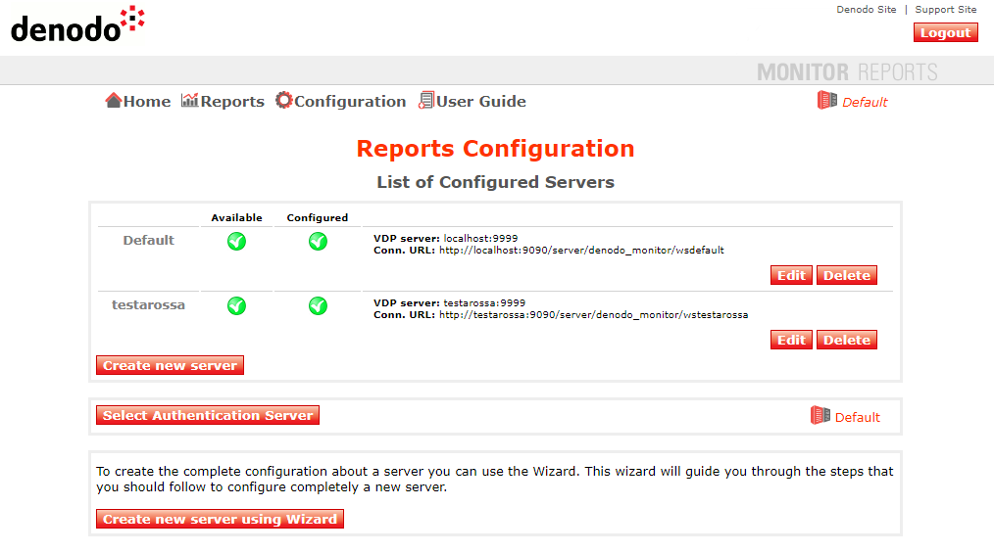Click Create new server button
Viewport: 994px width, 553px height.
click(x=170, y=365)
